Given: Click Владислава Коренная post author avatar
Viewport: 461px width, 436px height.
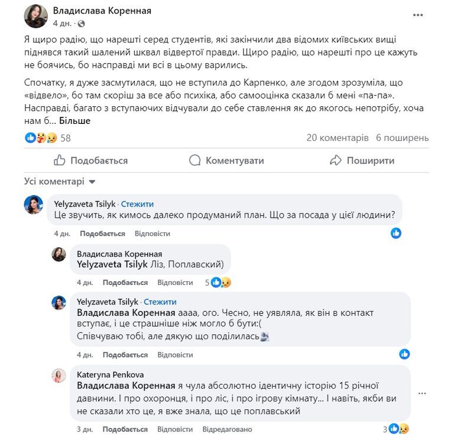Looking at the screenshot, I should [35, 17].
